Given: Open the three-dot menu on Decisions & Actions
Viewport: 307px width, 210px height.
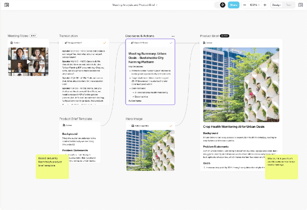Looking at the screenshot, I should click(x=173, y=36).
